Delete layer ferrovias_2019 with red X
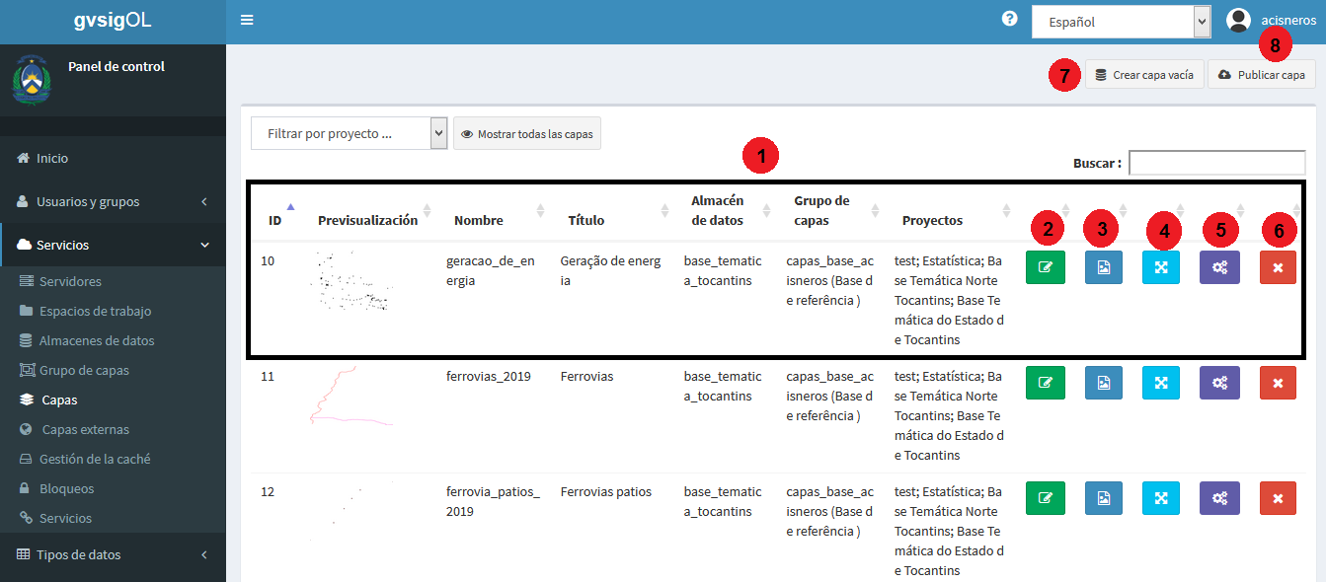The image size is (1326, 582). click(1278, 383)
